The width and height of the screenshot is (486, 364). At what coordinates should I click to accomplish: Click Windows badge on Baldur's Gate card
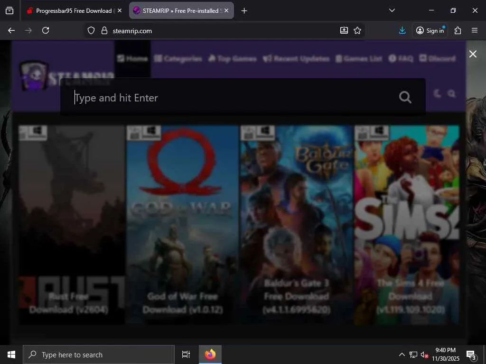(x=265, y=132)
